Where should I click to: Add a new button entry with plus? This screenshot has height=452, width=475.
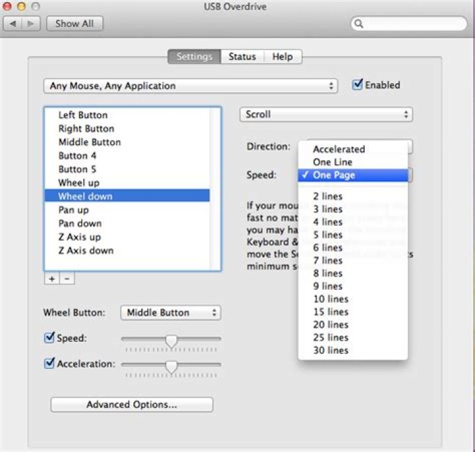click(52, 278)
